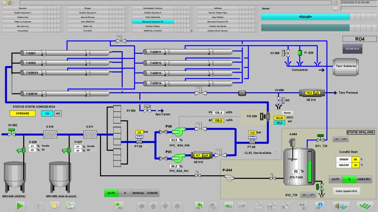Click the FI-029 green flow indicator

coord(300,53)
